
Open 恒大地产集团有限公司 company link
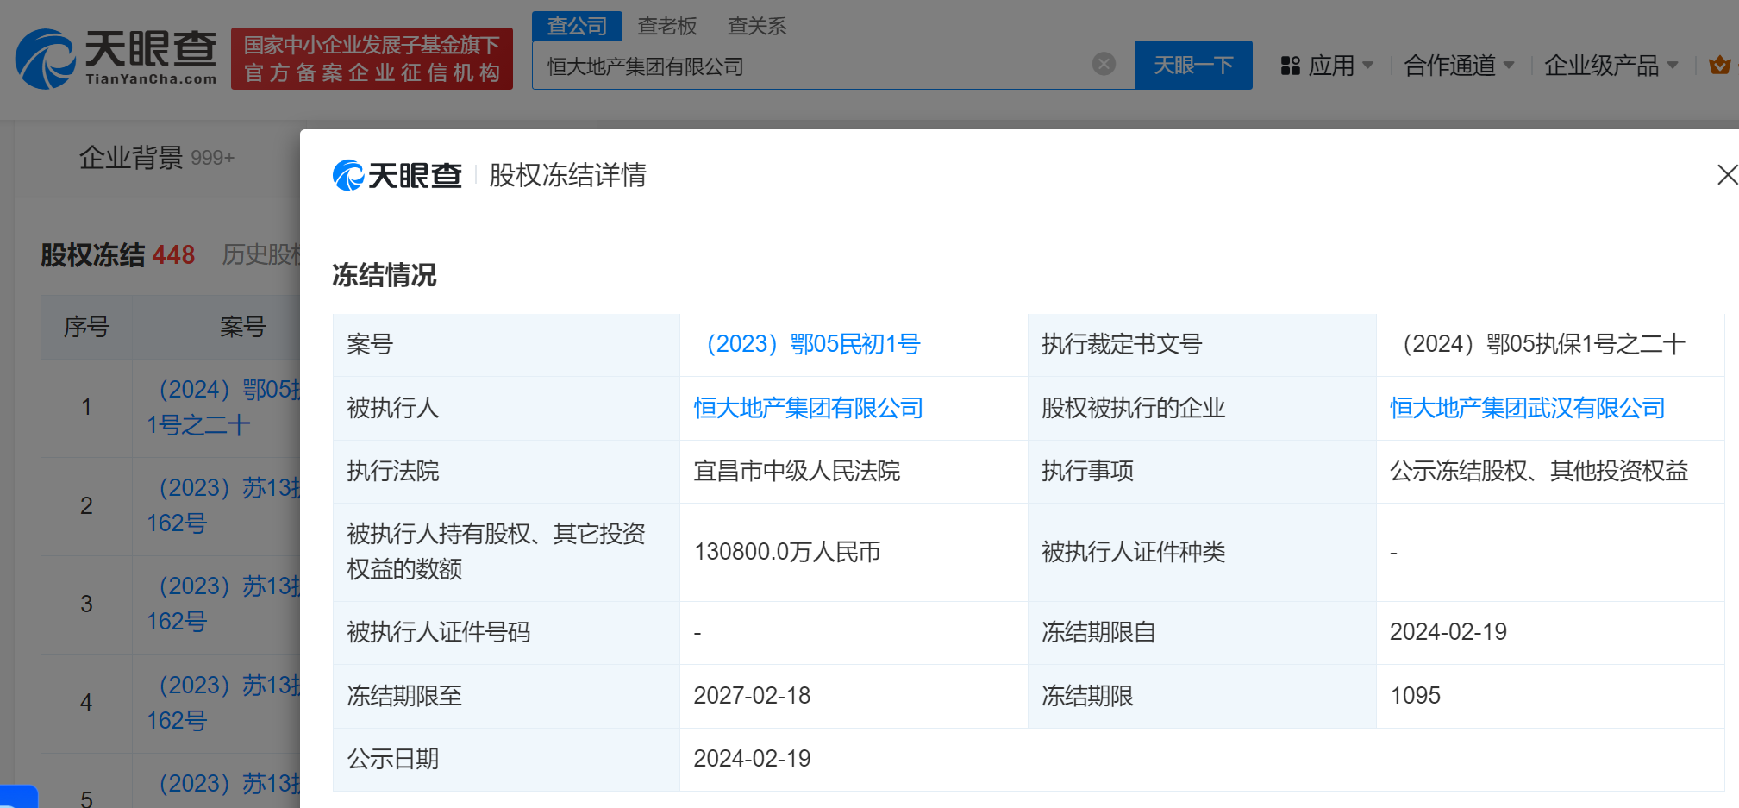coord(808,408)
